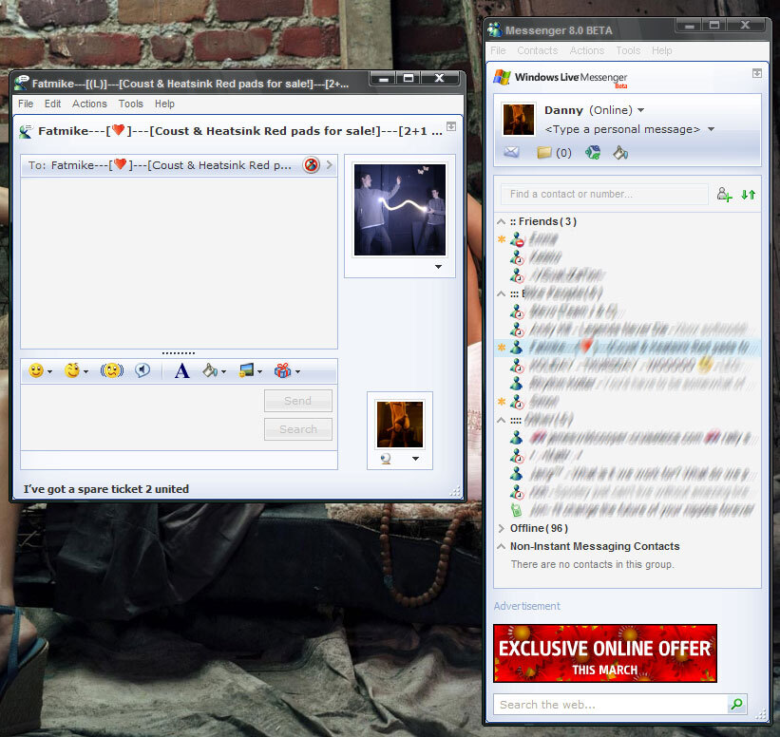780x737 pixels.
Task: Click the Find a contact or number field
Action: click(x=603, y=194)
